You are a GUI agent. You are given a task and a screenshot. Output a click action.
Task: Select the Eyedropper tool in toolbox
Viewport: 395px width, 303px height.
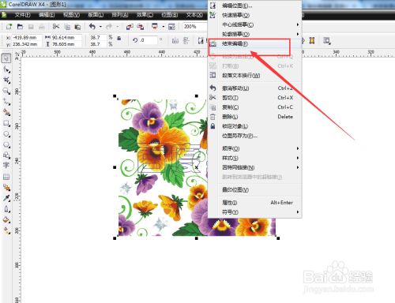6,198
